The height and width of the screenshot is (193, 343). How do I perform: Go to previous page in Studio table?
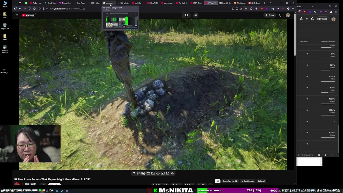point(326,155)
